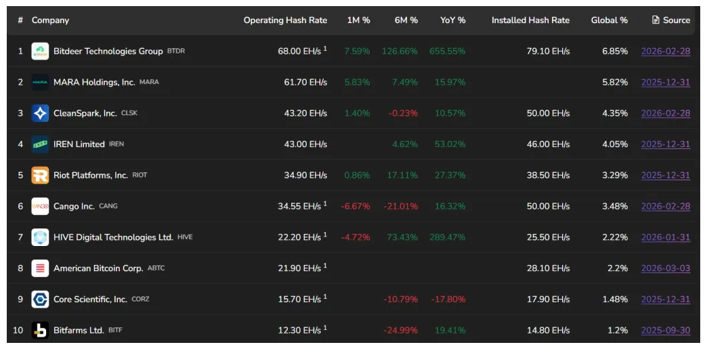Sort by the 6M % column header
Image resolution: width=707 pixels, height=349 pixels.
coord(406,20)
